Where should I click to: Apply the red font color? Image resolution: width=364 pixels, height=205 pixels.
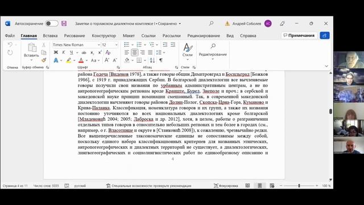click(x=81, y=60)
